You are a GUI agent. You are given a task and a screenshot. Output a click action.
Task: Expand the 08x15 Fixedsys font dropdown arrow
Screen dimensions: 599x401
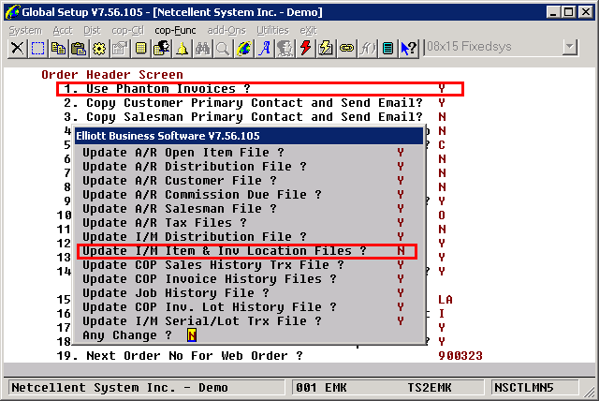[569, 47]
